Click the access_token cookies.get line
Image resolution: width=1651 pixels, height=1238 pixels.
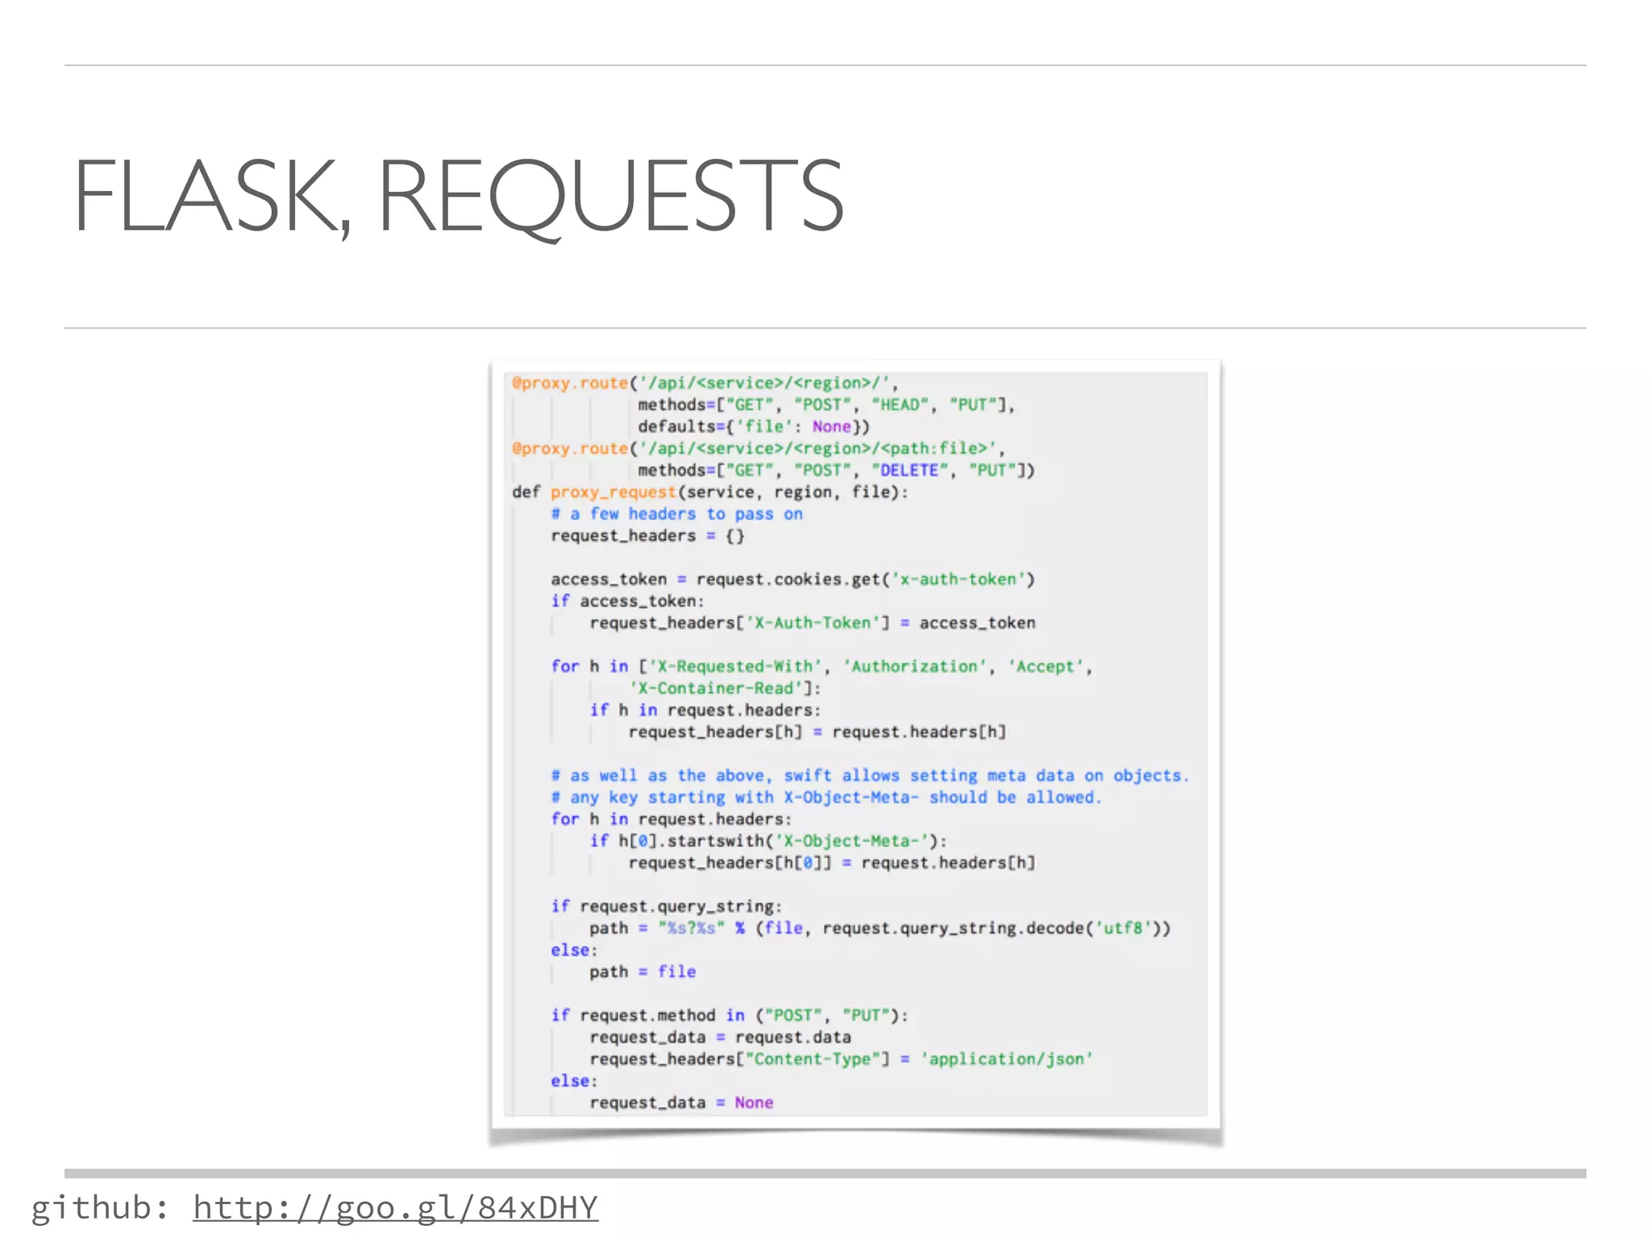792,580
